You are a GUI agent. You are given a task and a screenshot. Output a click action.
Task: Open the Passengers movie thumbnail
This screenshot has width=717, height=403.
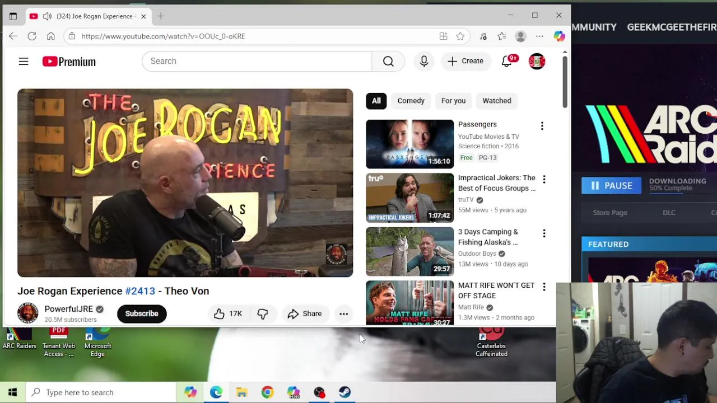pos(409,144)
